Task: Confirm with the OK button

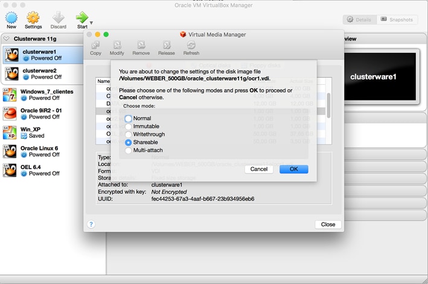Action: [x=294, y=169]
